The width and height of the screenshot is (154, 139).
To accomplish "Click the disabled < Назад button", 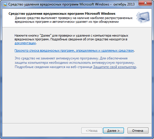I will 92,131.
